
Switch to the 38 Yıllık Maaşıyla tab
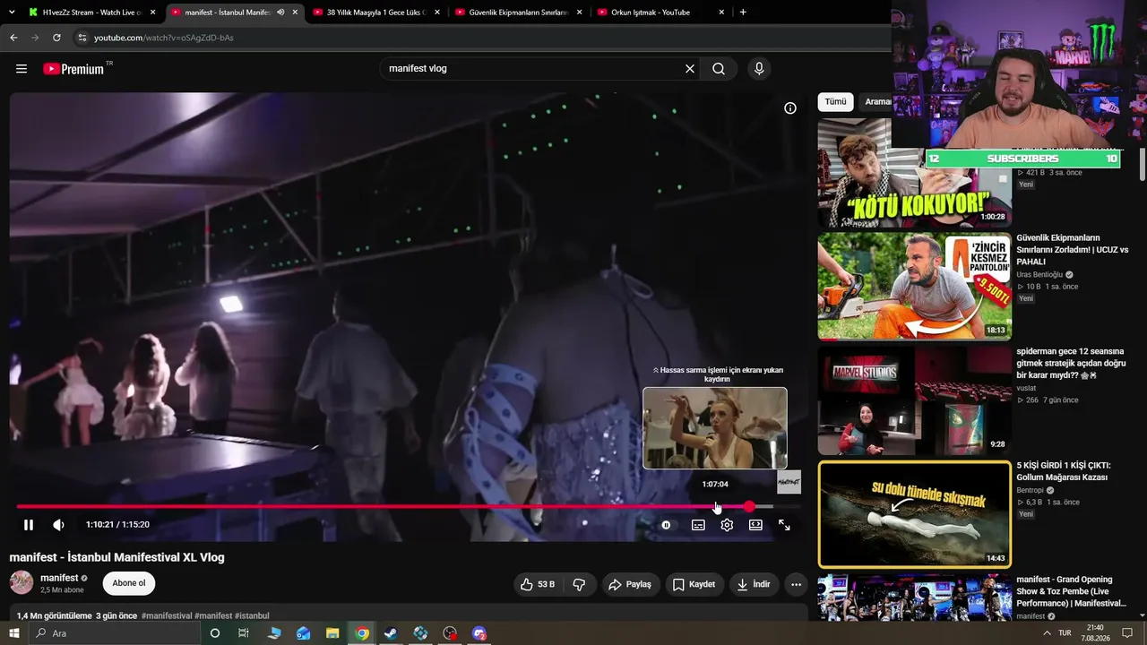[376, 13]
